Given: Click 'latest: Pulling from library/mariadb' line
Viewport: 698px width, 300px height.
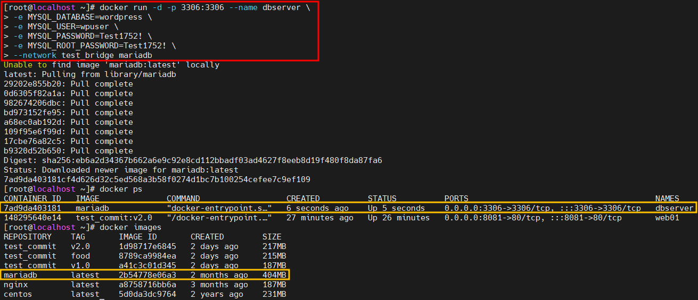Looking at the screenshot, I should tap(90, 74).
